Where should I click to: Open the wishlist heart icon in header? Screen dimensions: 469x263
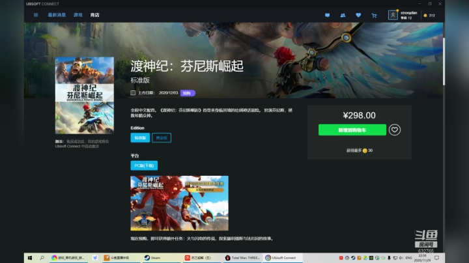[x=358, y=15]
